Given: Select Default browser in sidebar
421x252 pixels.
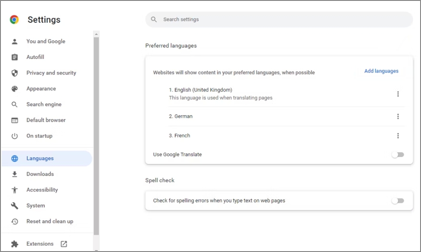Looking at the screenshot, I should tap(46, 120).
